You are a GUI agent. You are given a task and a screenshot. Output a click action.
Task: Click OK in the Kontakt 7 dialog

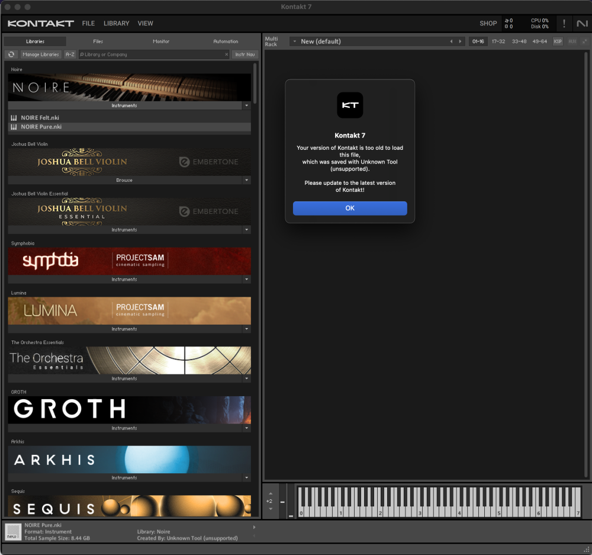pos(350,208)
